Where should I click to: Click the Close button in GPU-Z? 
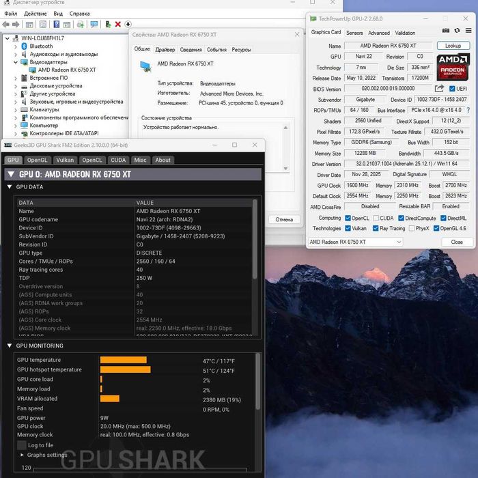point(457,242)
